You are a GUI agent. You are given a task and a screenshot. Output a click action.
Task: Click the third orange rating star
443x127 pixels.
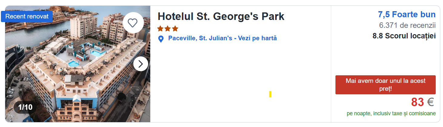175,29
